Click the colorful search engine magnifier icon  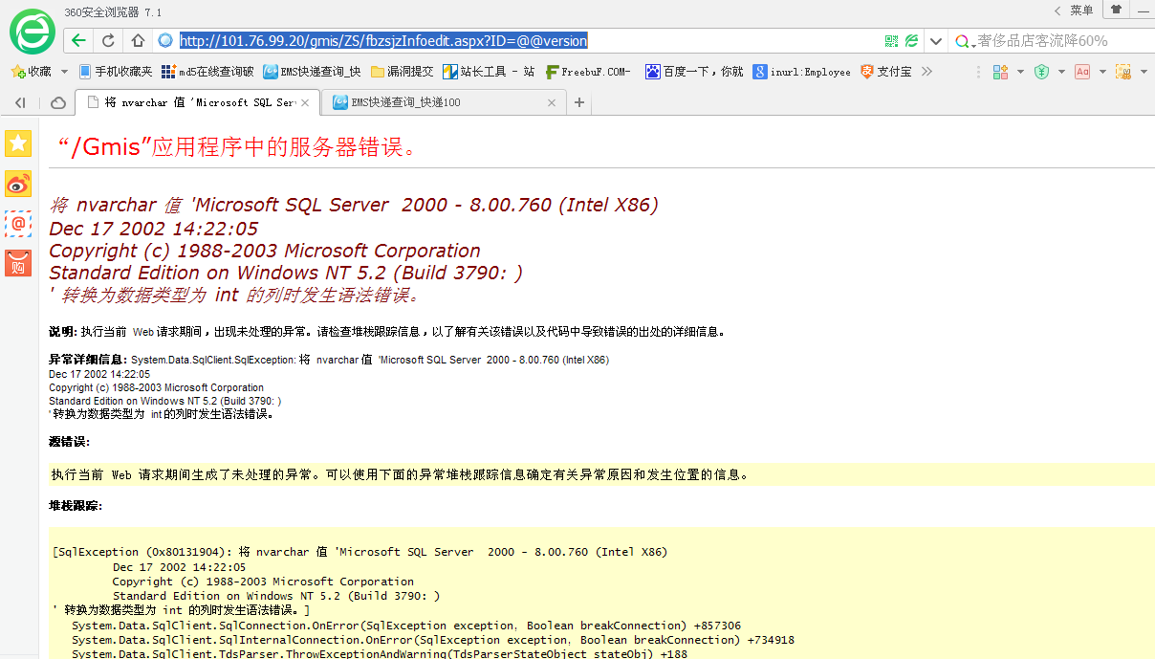(x=964, y=41)
